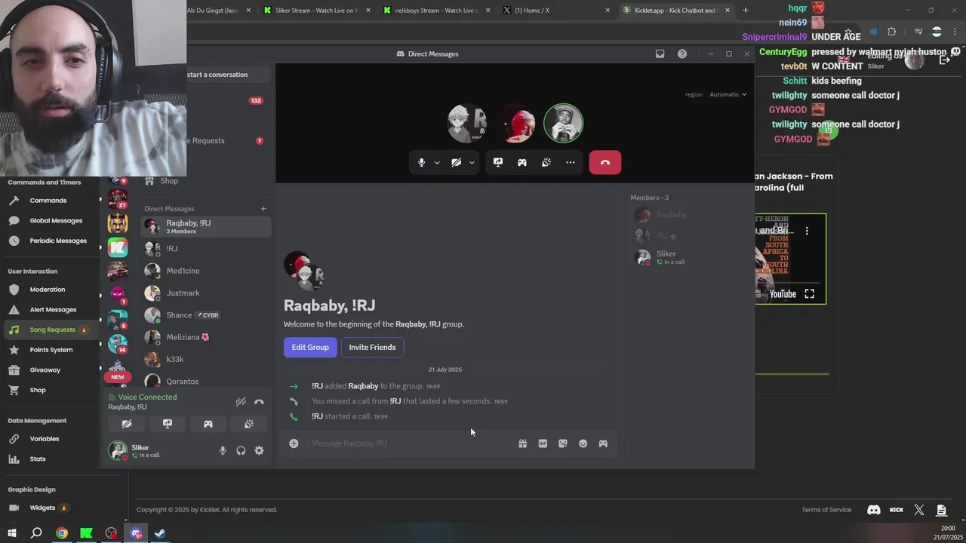The image size is (966, 543).
Task: Toggle microphone mute in call controls
Action: click(x=421, y=162)
